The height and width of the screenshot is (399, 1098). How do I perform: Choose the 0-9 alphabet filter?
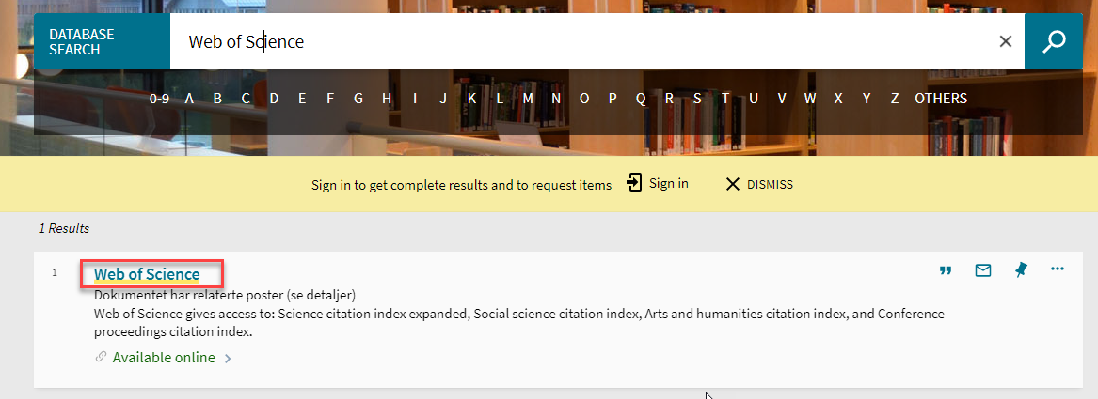click(159, 99)
